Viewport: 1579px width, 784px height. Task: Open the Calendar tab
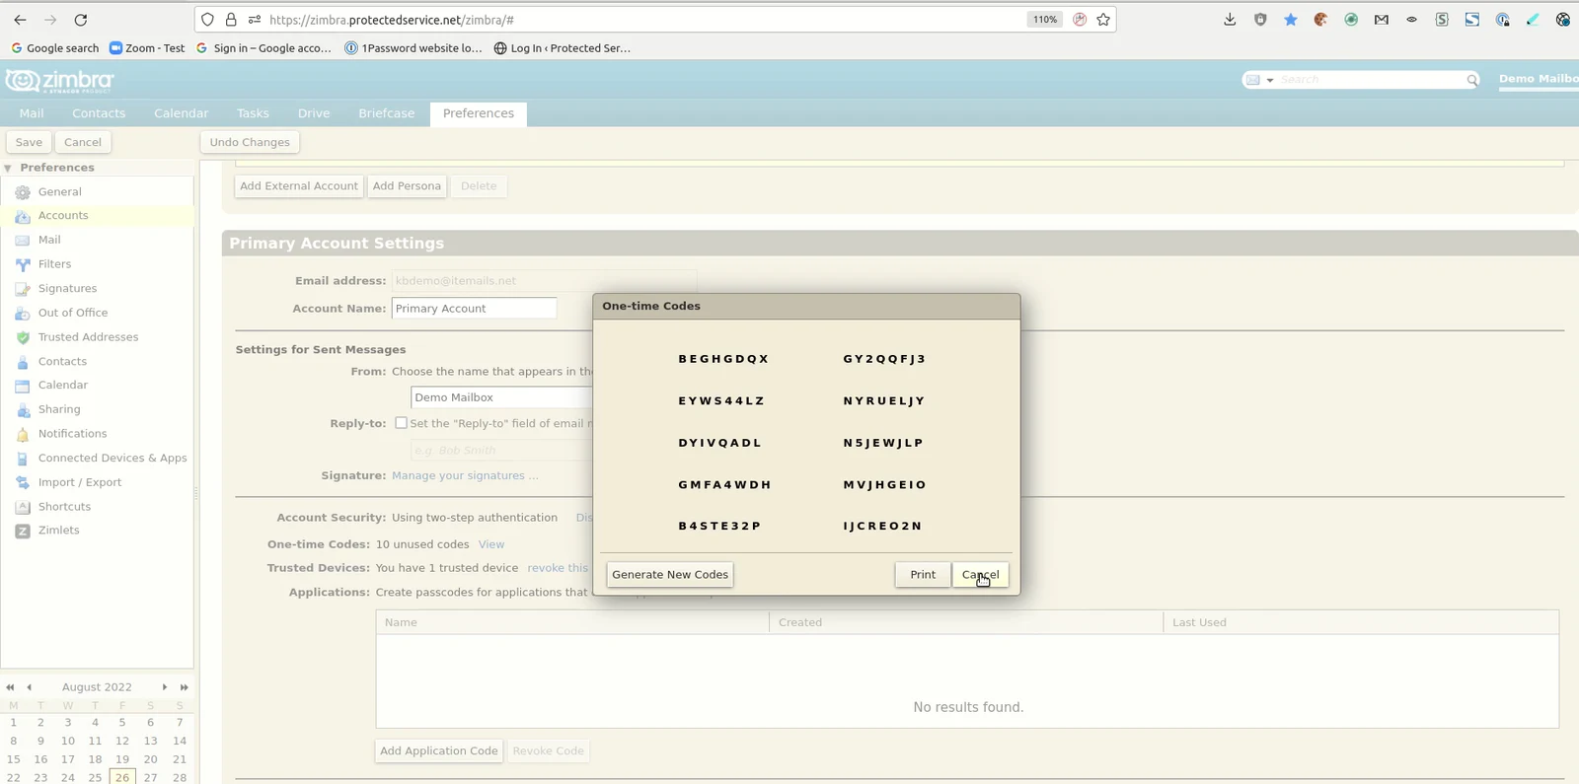[x=181, y=113]
